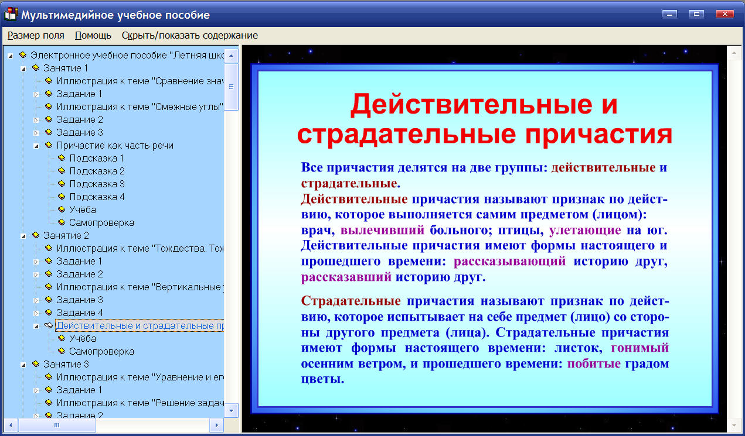Open the "Размер поля" menu
The image size is (745, 436).
coord(36,35)
